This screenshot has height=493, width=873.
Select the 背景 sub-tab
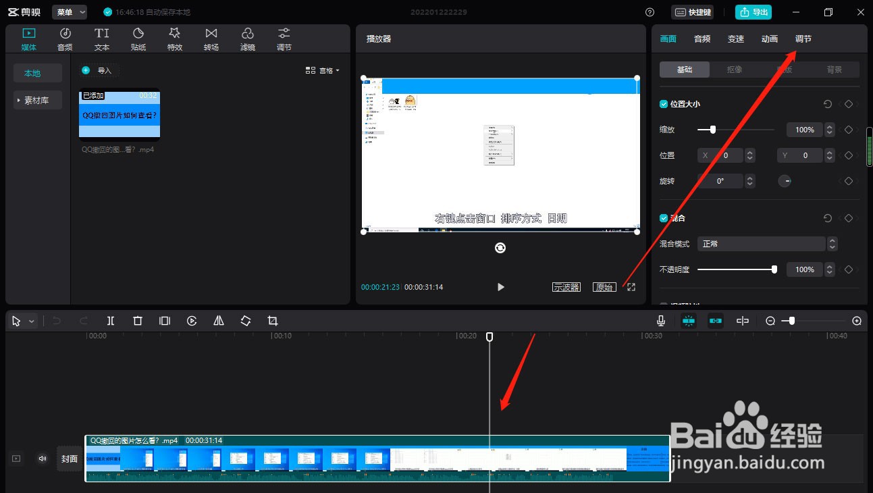835,70
